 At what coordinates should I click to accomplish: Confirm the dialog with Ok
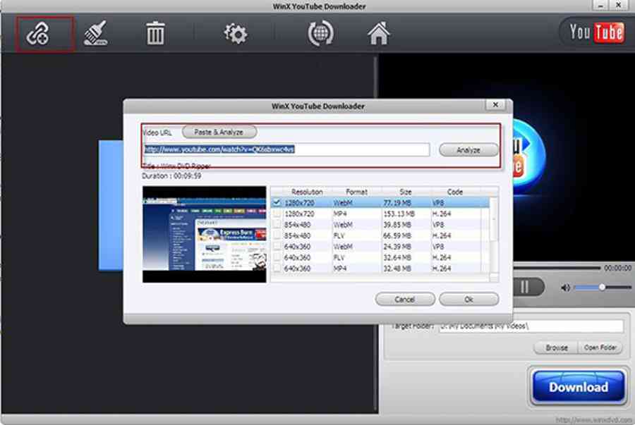pyautogui.click(x=468, y=300)
